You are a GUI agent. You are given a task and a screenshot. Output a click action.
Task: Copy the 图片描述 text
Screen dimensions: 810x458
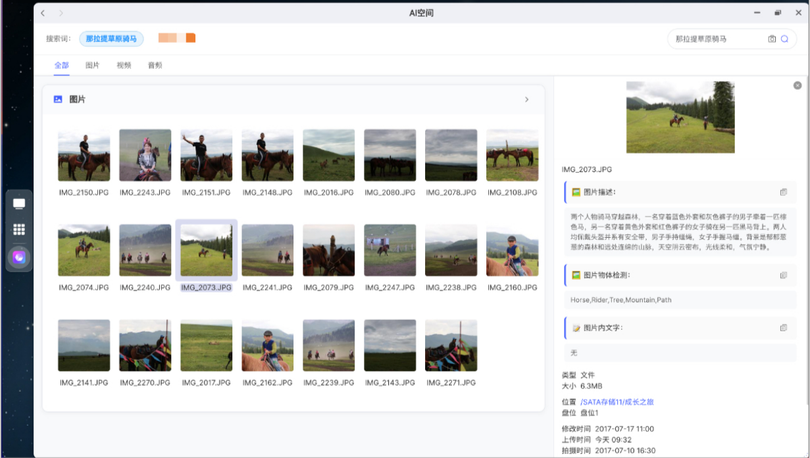[783, 193]
